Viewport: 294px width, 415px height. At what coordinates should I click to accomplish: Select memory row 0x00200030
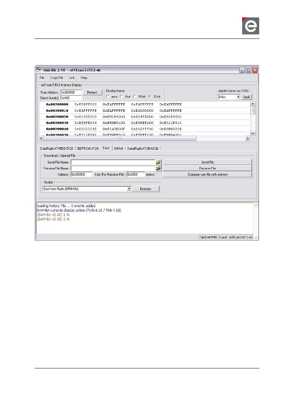click(145, 123)
